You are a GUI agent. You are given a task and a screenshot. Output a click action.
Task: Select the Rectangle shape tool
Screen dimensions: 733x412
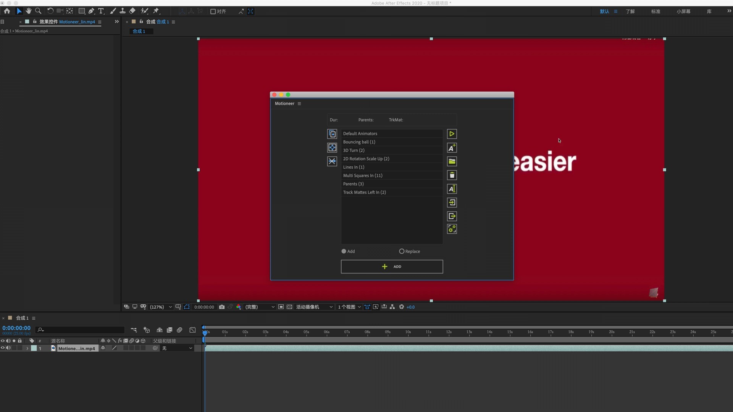coord(81,11)
